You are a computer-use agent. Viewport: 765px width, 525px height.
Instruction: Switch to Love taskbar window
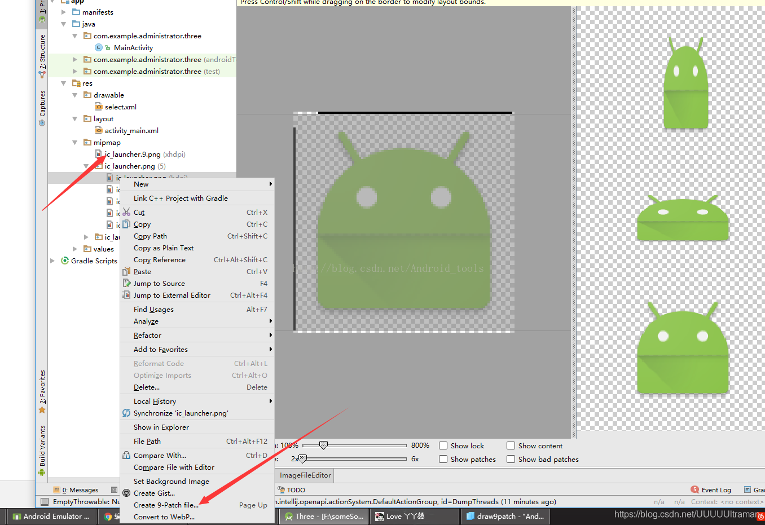[415, 516]
